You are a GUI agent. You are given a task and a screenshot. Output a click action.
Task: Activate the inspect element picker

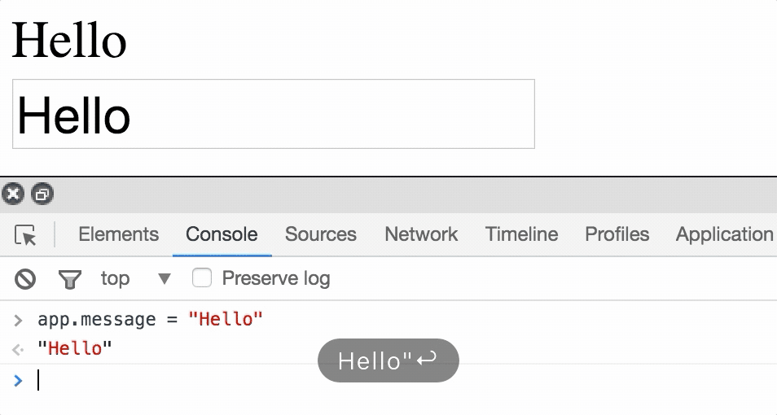click(26, 235)
